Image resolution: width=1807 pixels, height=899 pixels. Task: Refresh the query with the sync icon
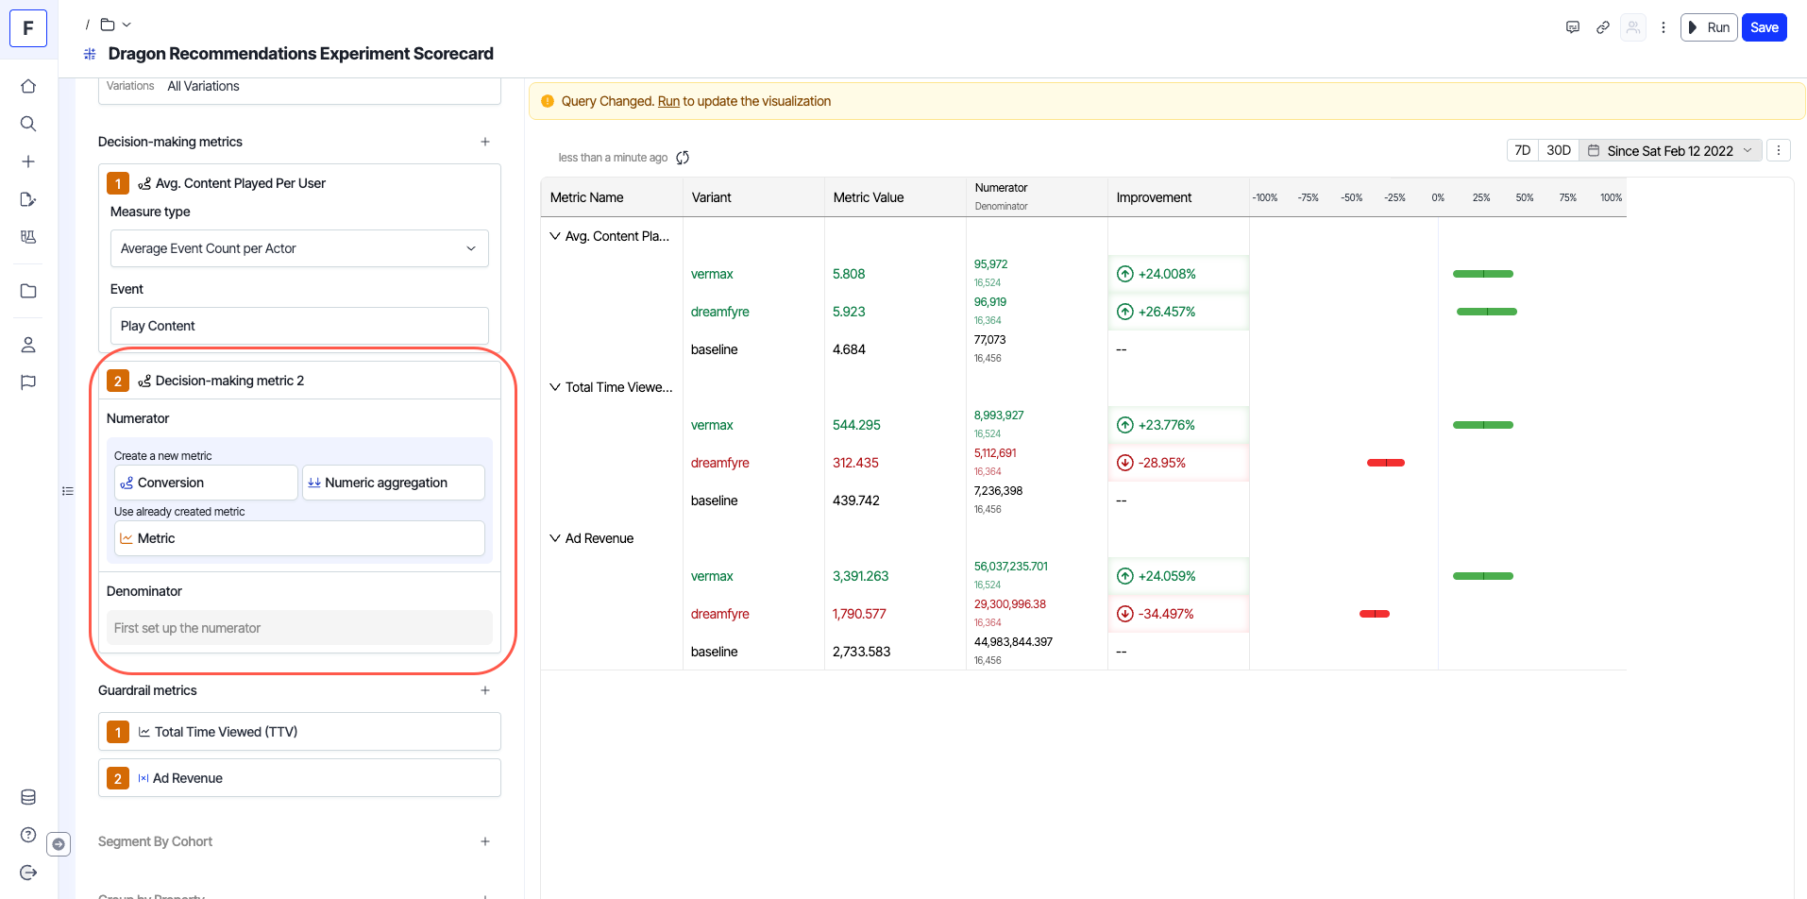point(683,158)
